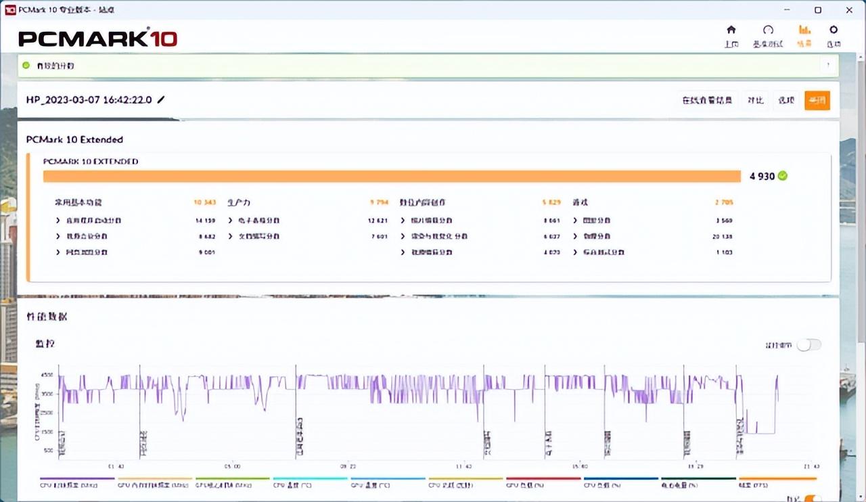Click the Digital Content Creation heading (数位内容创作)
866x502 pixels.
(422, 202)
